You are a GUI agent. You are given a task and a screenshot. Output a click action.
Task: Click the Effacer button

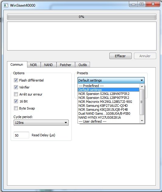click(x=120, y=56)
